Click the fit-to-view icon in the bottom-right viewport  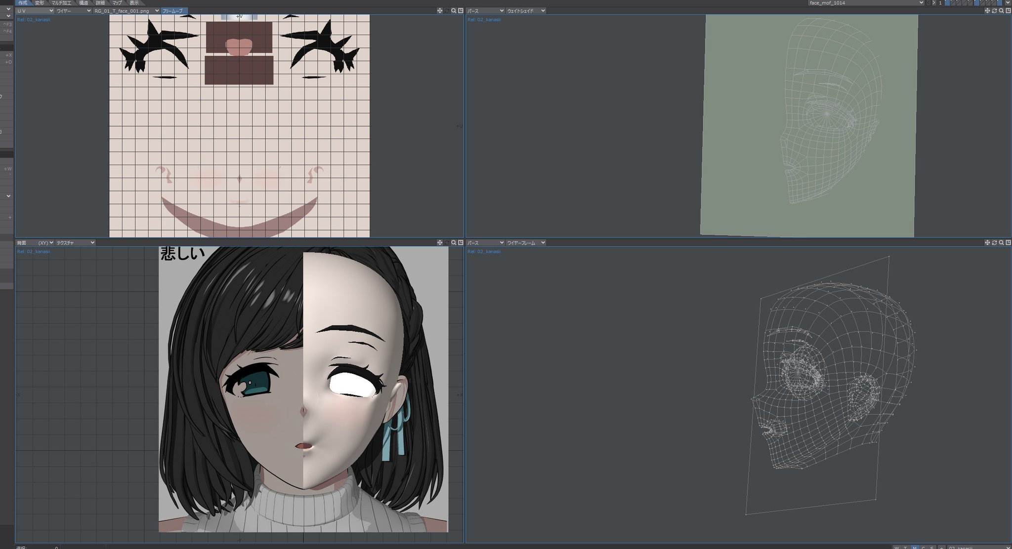pos(1009,242)
